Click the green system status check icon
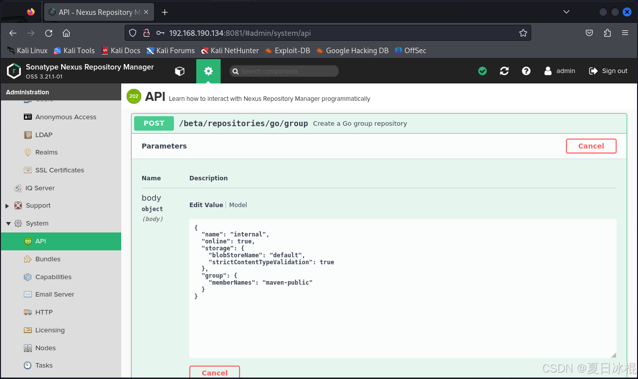 482,71
